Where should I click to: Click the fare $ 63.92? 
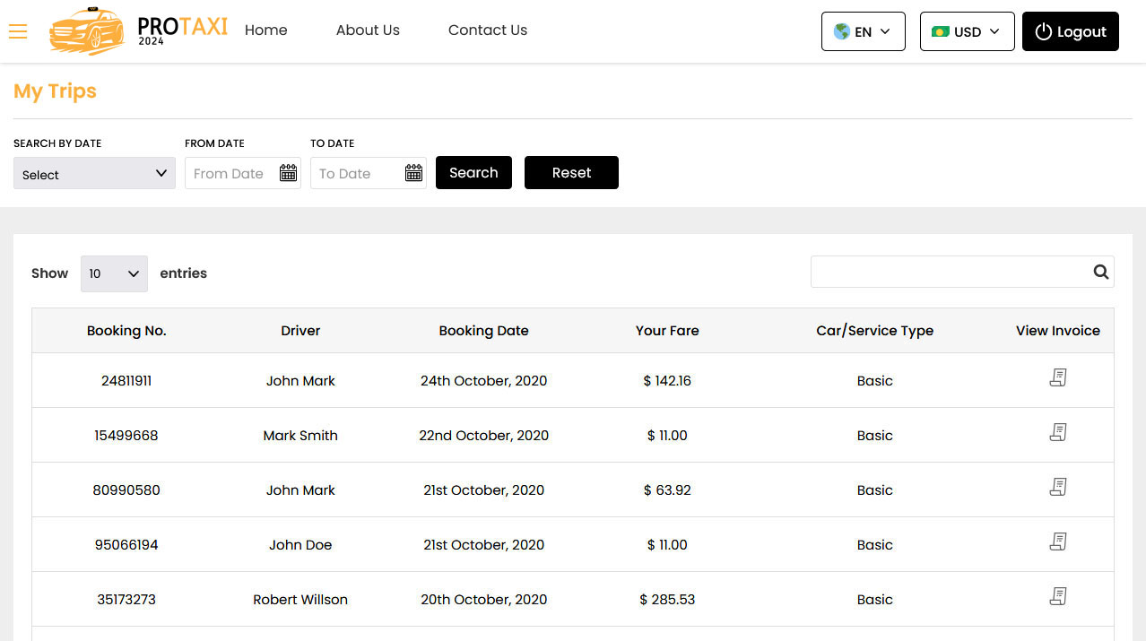click(667, 490)
